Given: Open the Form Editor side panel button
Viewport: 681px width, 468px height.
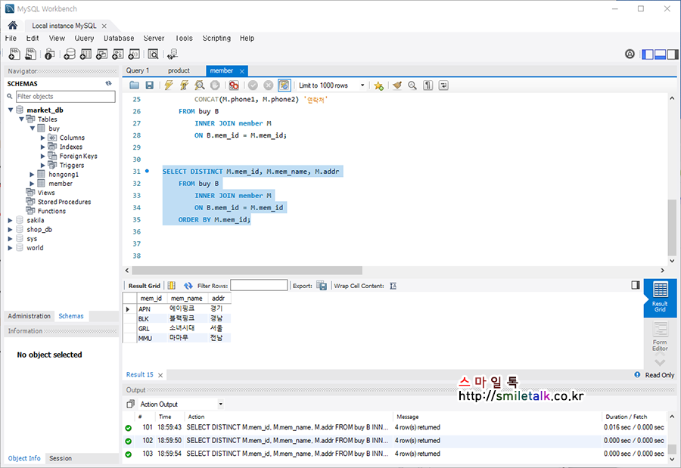Looking at the screenshot, I should (660, 336).
